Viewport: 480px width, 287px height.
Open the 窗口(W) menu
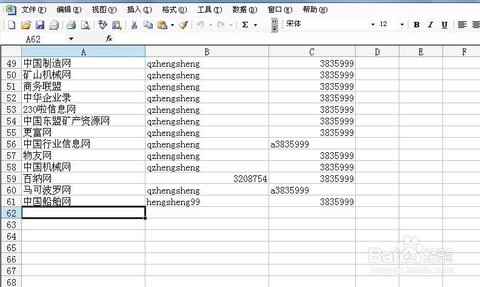tap(280, 10)
